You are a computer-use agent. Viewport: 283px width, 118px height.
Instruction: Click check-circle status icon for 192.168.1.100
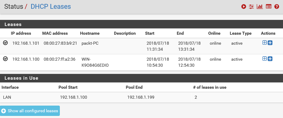click(x=5, y=59)
